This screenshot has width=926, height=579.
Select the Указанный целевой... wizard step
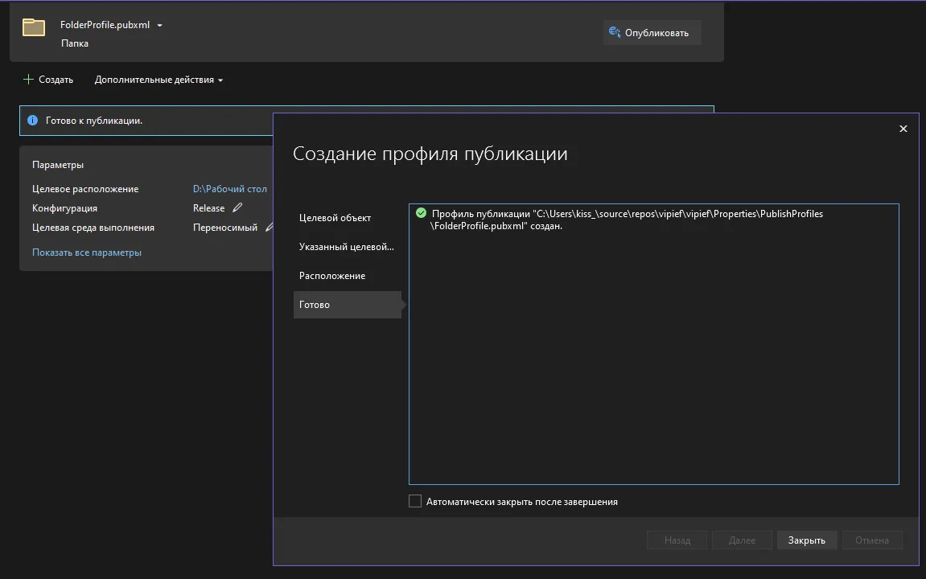click(348, 247)
